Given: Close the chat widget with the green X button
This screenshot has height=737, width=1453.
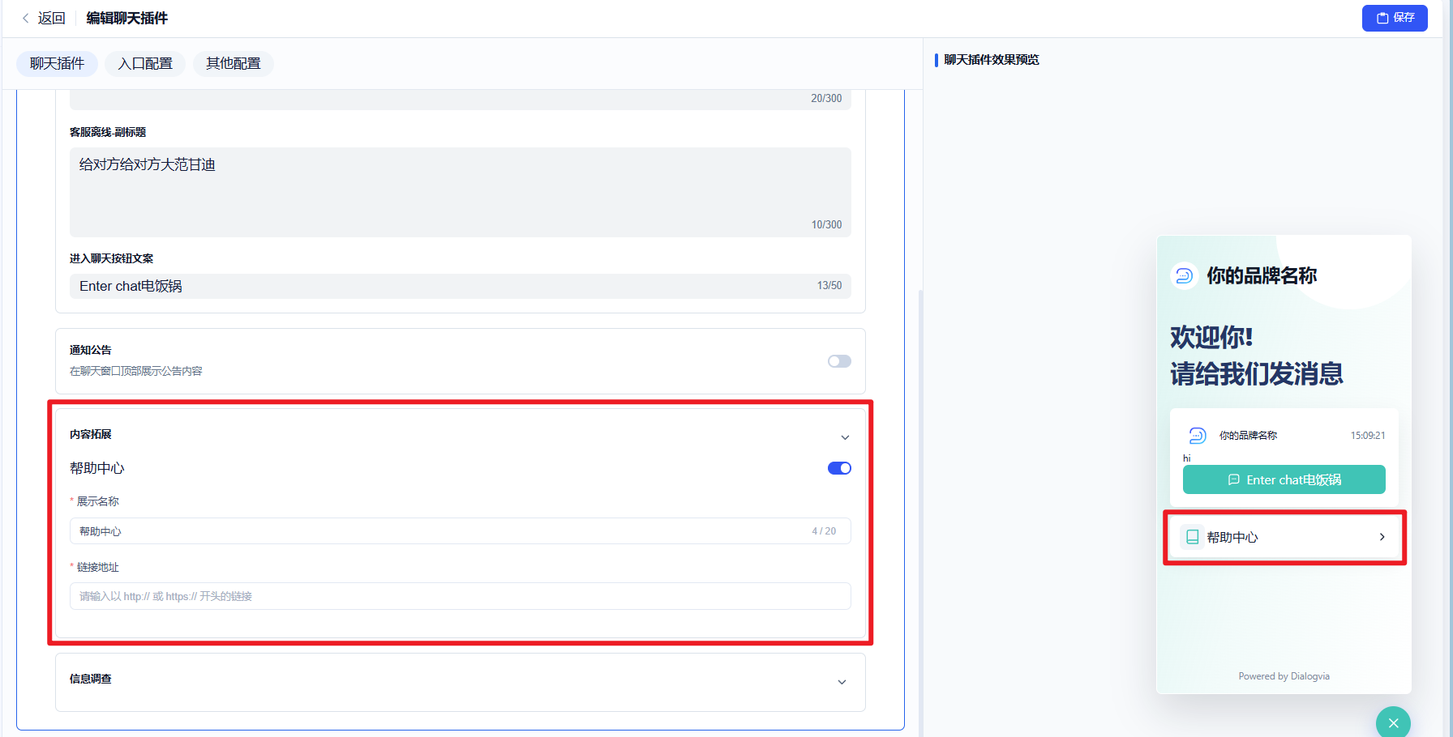Looking at the screenshot, I should pos(1393,722).
